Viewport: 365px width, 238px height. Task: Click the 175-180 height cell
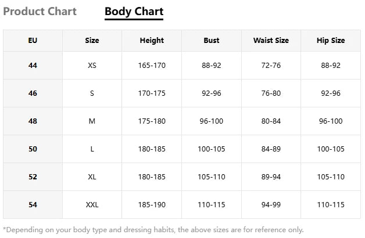pyautogui.click(x=152, y=121)
